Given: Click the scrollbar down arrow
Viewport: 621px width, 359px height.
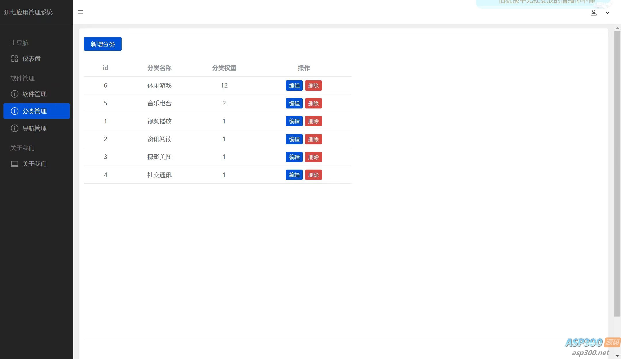Looking at the screenshot, I should [x=617, y=356].
